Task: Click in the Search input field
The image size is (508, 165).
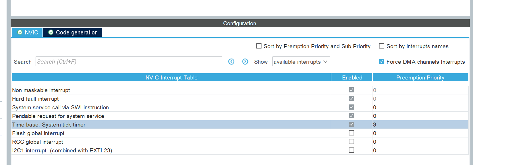Action: click(129, 62)
